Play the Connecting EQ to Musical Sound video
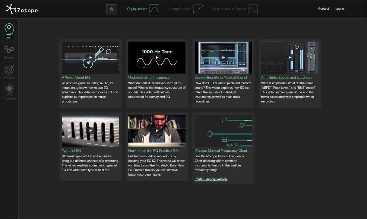Viewport: 367px width, 219px height. [223, 57]
